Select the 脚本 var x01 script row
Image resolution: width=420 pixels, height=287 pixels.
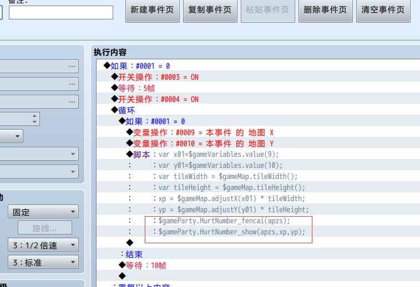coord(258,155)
